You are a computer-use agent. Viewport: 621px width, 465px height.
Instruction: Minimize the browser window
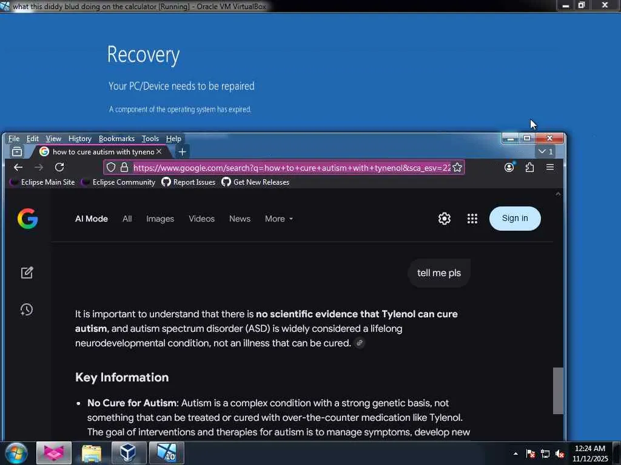tap(511, 139)
